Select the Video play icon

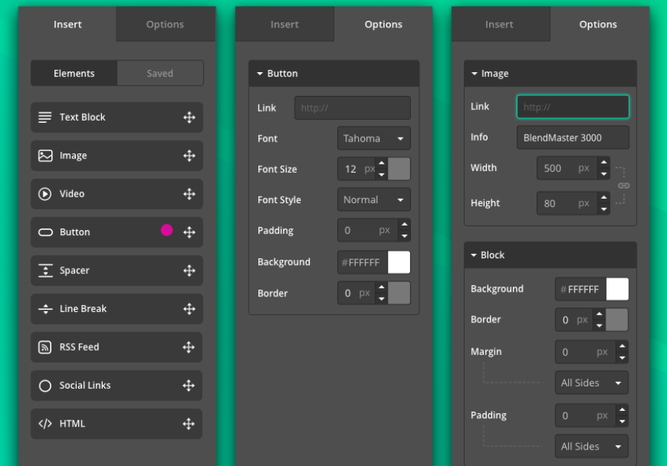[x=45, y=194]
